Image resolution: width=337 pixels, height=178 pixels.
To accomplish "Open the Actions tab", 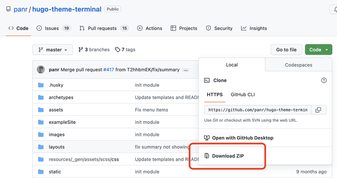I will click(x=150, y=28).
